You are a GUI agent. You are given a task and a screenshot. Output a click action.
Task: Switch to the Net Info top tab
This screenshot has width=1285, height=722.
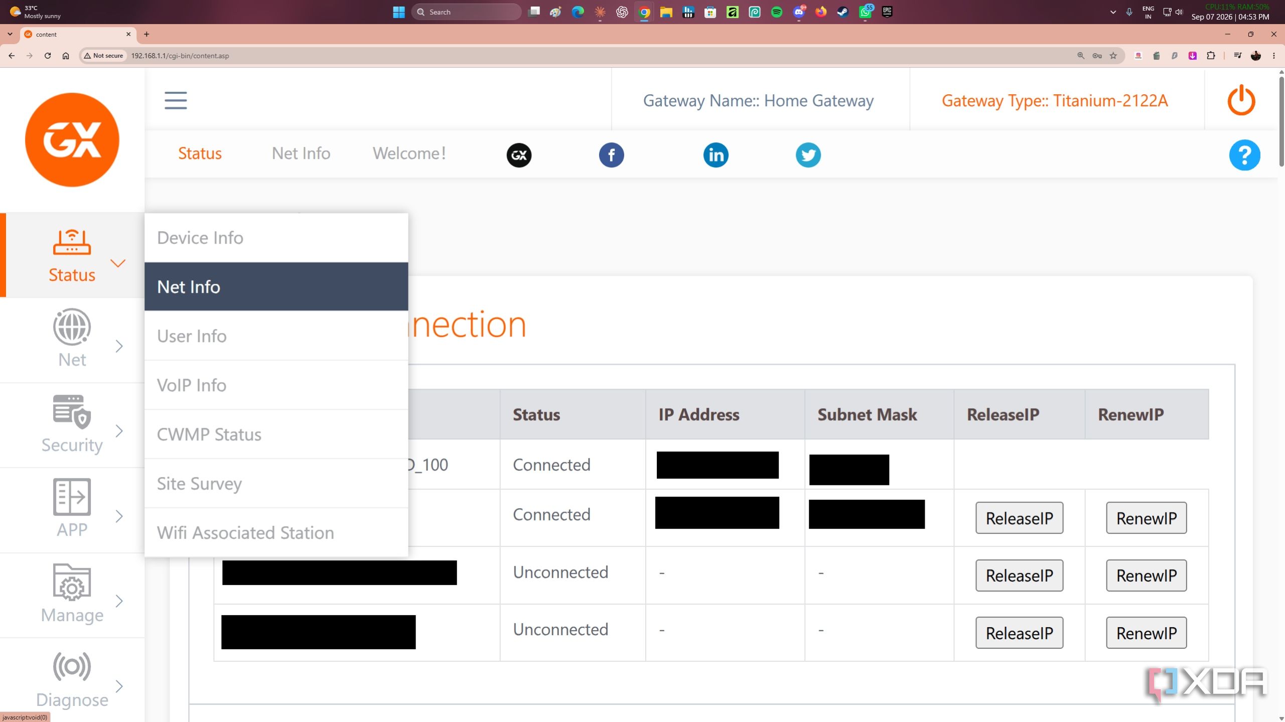pos(301,153)
